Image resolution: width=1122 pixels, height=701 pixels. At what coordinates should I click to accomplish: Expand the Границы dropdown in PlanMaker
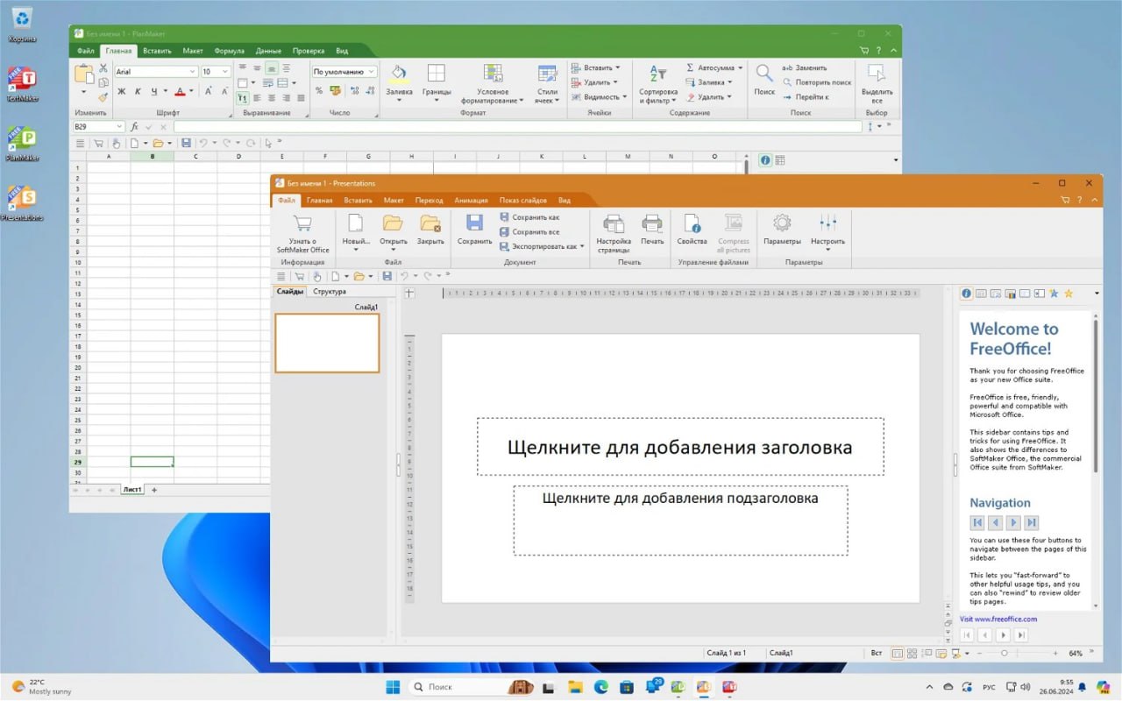[437, 101]
